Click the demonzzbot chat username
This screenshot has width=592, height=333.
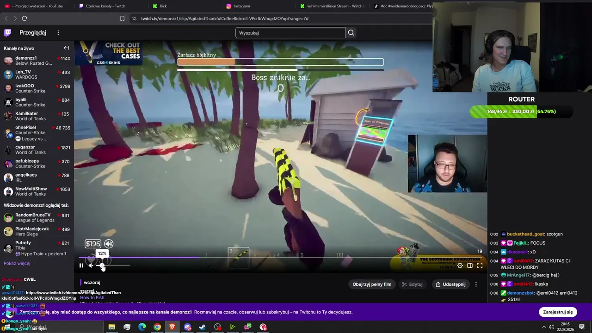[521, 293]
